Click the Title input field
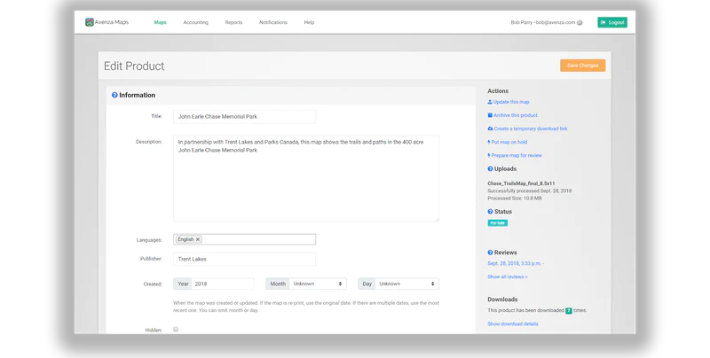The width and height of the screenshot is (710, 358). click(244, 116)
